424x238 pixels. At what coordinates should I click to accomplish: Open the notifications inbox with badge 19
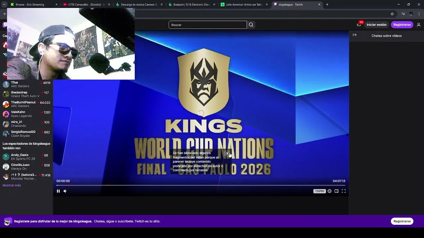[x=359, y=24]
